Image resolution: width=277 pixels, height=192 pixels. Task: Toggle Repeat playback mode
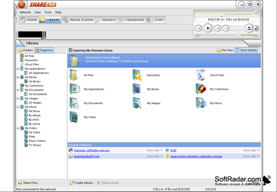click(248, 14)
